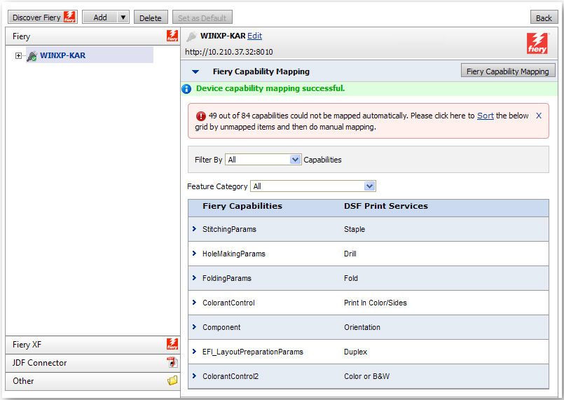Open the Edit link for WINXP-KAR

click(x=254, y=36)
